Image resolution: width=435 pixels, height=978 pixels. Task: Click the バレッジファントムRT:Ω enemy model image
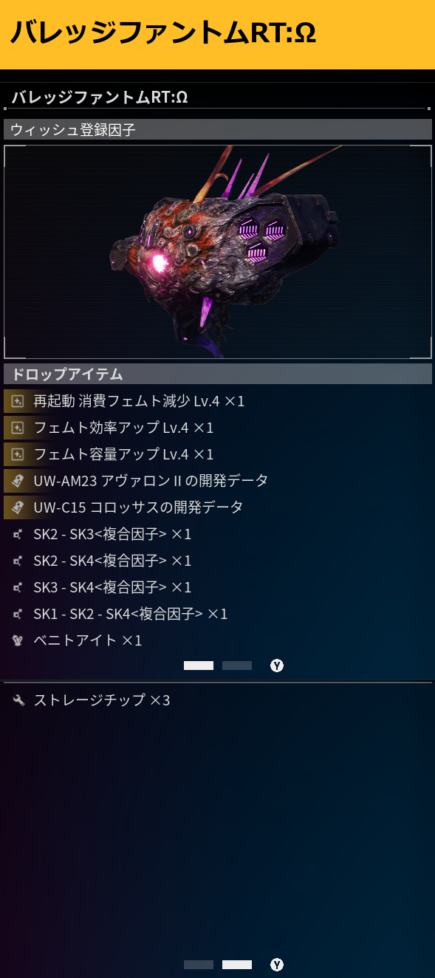pyautogui.click(x=217, y=252)
